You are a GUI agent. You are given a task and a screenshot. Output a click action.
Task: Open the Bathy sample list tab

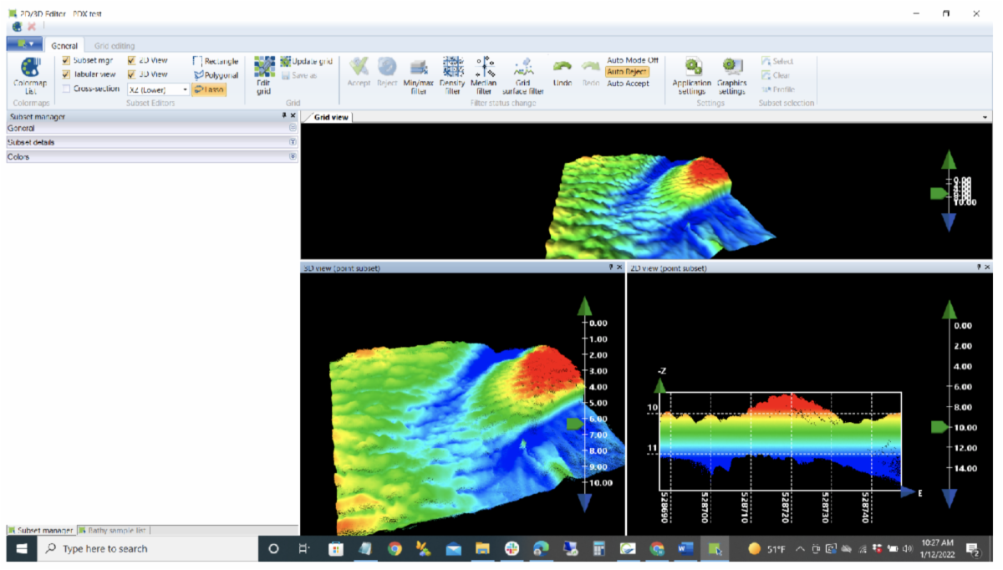[116, 531]
